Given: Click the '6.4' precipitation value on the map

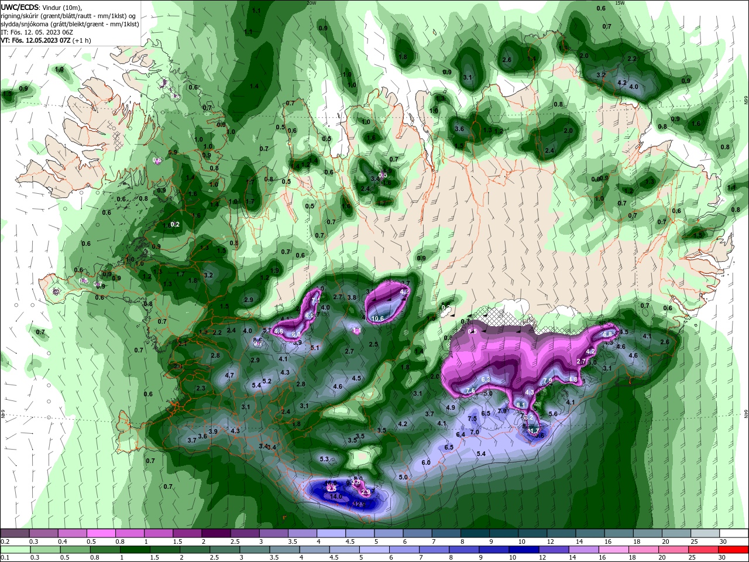Looking at the screenshot, I should 461,434.
